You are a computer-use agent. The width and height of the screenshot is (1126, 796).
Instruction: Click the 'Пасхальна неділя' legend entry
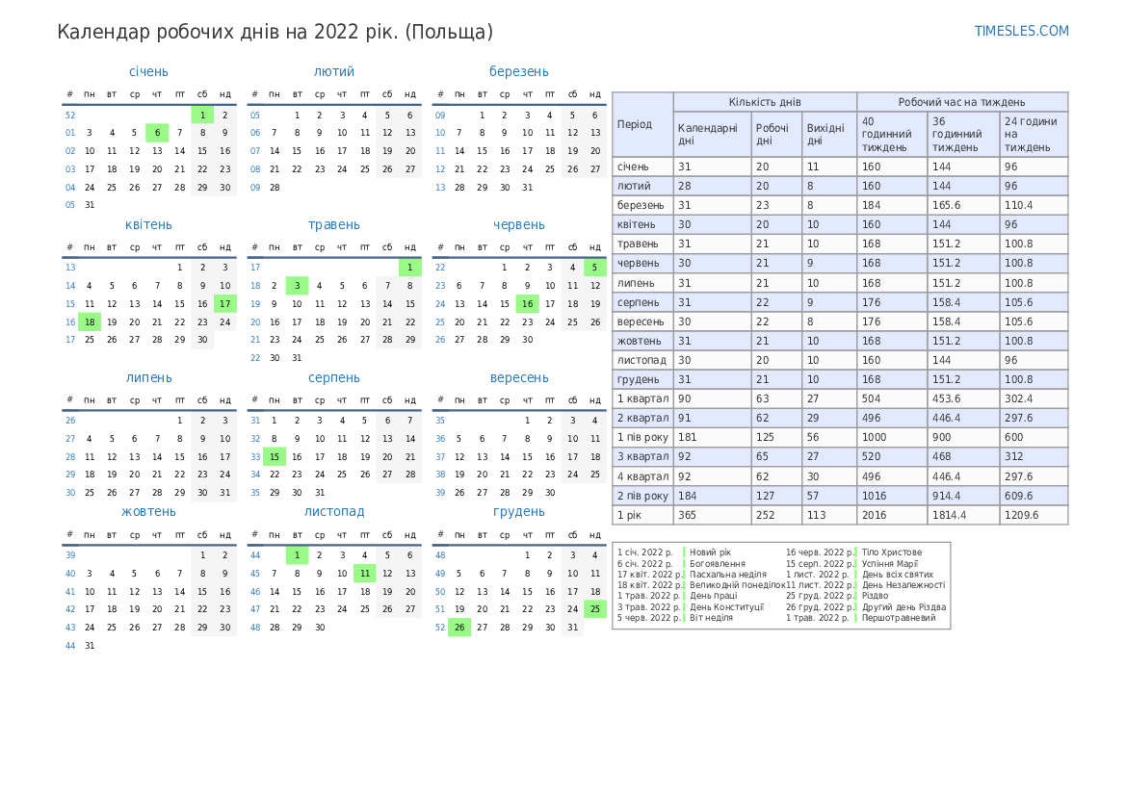pyautogui.click(x=728, y=575)
